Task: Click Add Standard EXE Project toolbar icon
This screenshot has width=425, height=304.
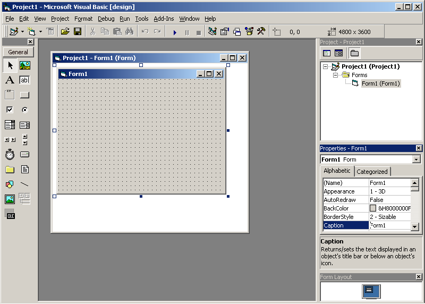Action: tap(14, 32)
